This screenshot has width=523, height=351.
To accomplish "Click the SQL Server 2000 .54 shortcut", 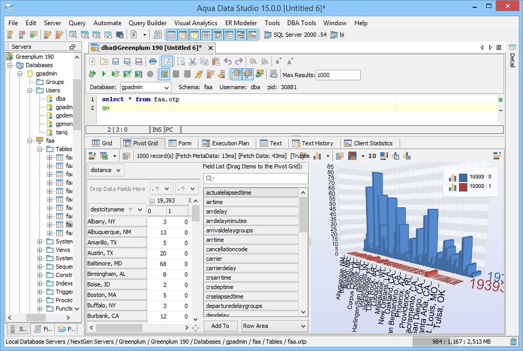I will point(296,35).
